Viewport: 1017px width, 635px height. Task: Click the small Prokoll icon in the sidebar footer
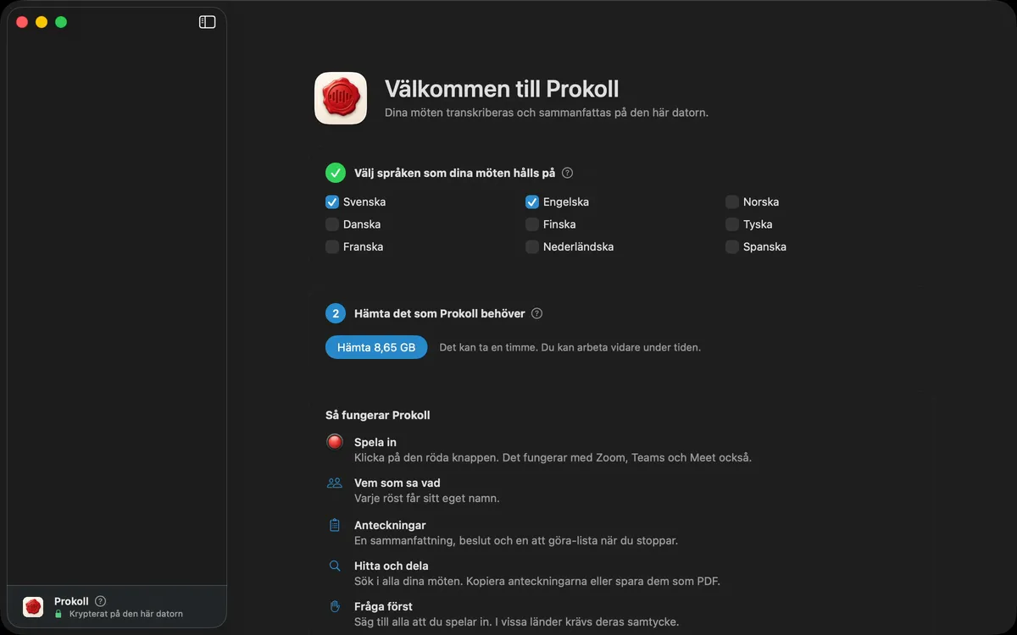click(33, 607)
